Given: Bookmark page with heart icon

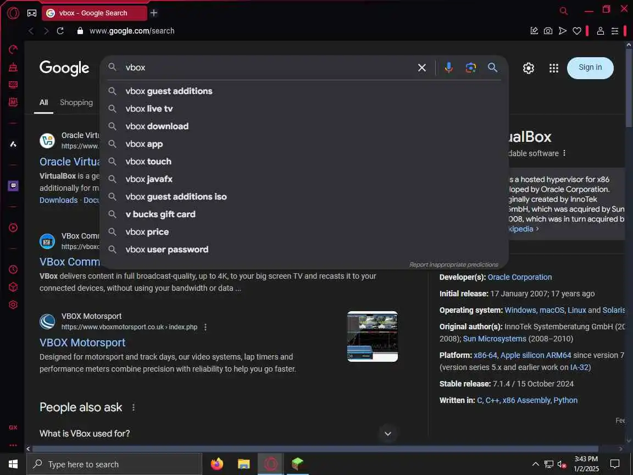Looking at the screenshot, I should (577, 31).
